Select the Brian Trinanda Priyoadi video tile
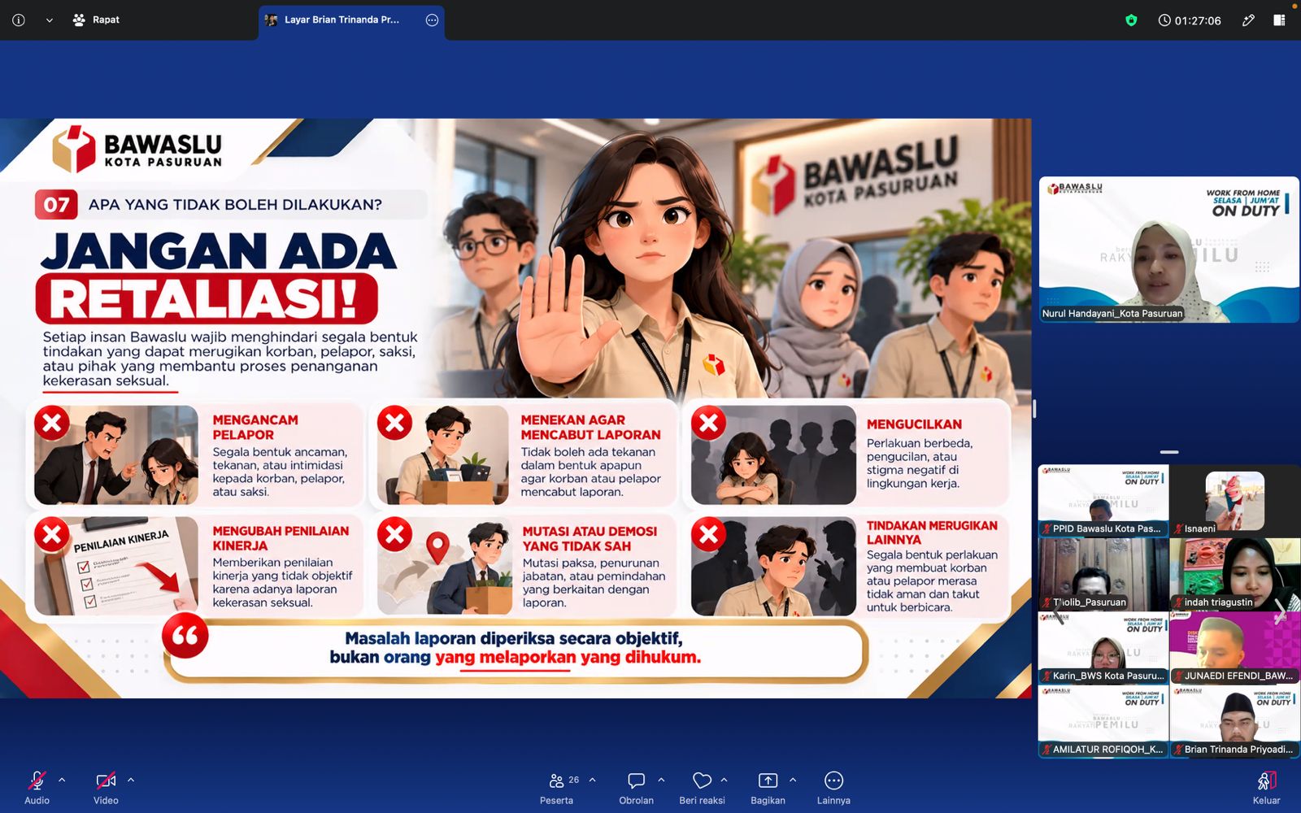This screenshot has height=813, width=1301. (1234, 722)
